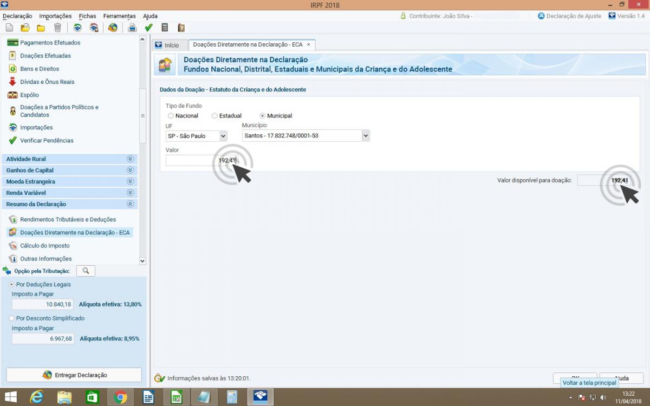Click the 'Alíquota efetiva: 13,80%' text
The width and height of the screenshot is (650, 406).
(x=110, y=304)
